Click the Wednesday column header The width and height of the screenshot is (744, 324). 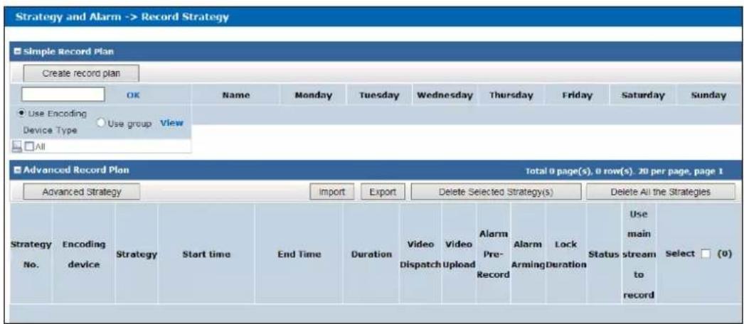click(445, 95)
